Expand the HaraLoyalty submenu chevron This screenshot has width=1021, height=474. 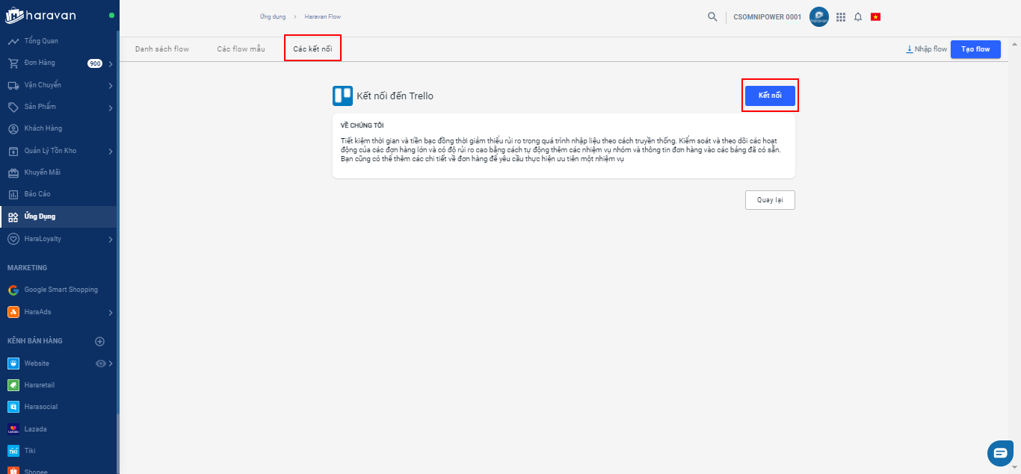pyautogui.click(x=111, y=240)
